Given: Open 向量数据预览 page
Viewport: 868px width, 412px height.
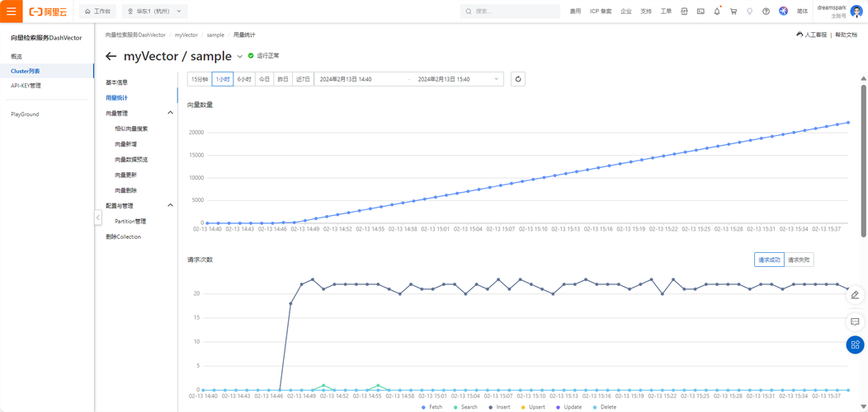Looking at the screenshot, I should [131, 159].
